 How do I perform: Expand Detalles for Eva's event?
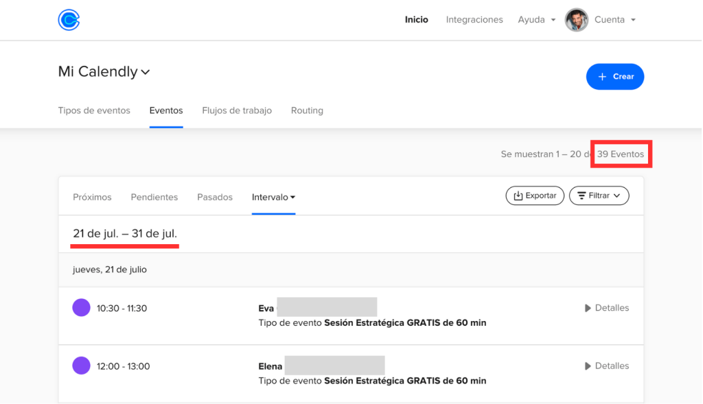coord(606,308)
